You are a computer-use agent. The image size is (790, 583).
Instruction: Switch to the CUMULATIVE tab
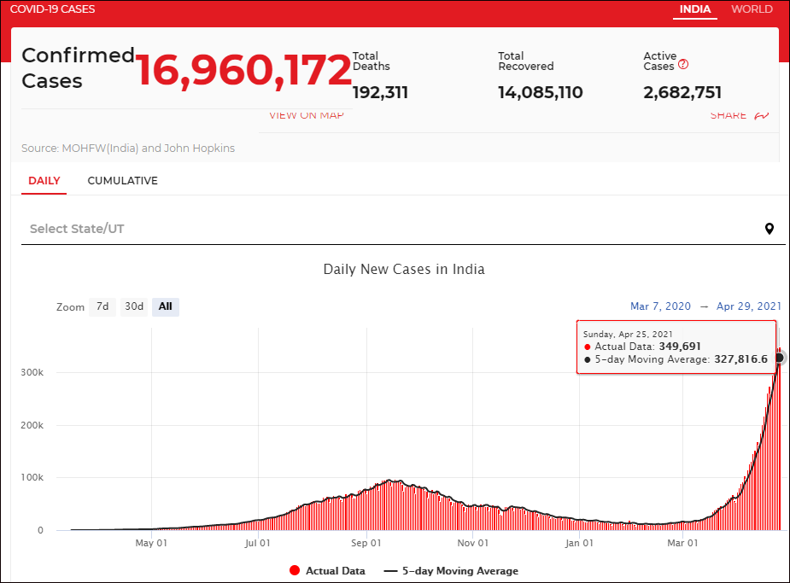click(x=122, y=181)
